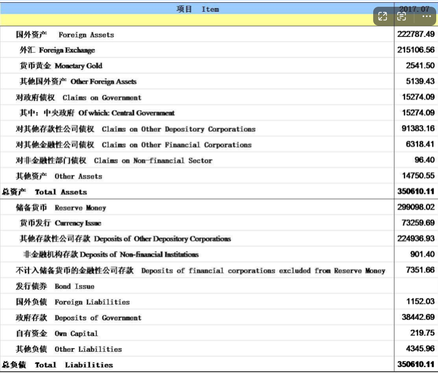Click the extract text icon

[402, 17]
